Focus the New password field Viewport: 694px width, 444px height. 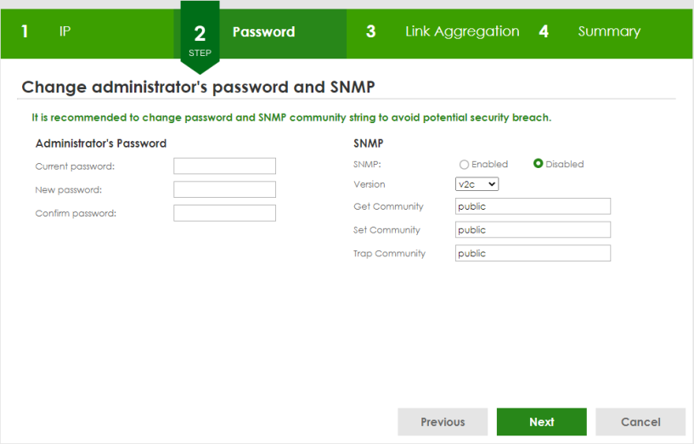pyautogui.click(x=224, y=189)
